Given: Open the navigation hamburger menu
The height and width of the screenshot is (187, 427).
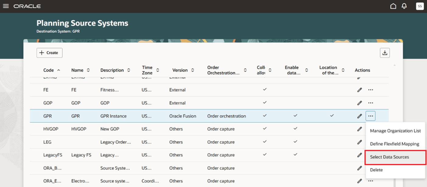Looking at the screenshot, I should (6, 6).
